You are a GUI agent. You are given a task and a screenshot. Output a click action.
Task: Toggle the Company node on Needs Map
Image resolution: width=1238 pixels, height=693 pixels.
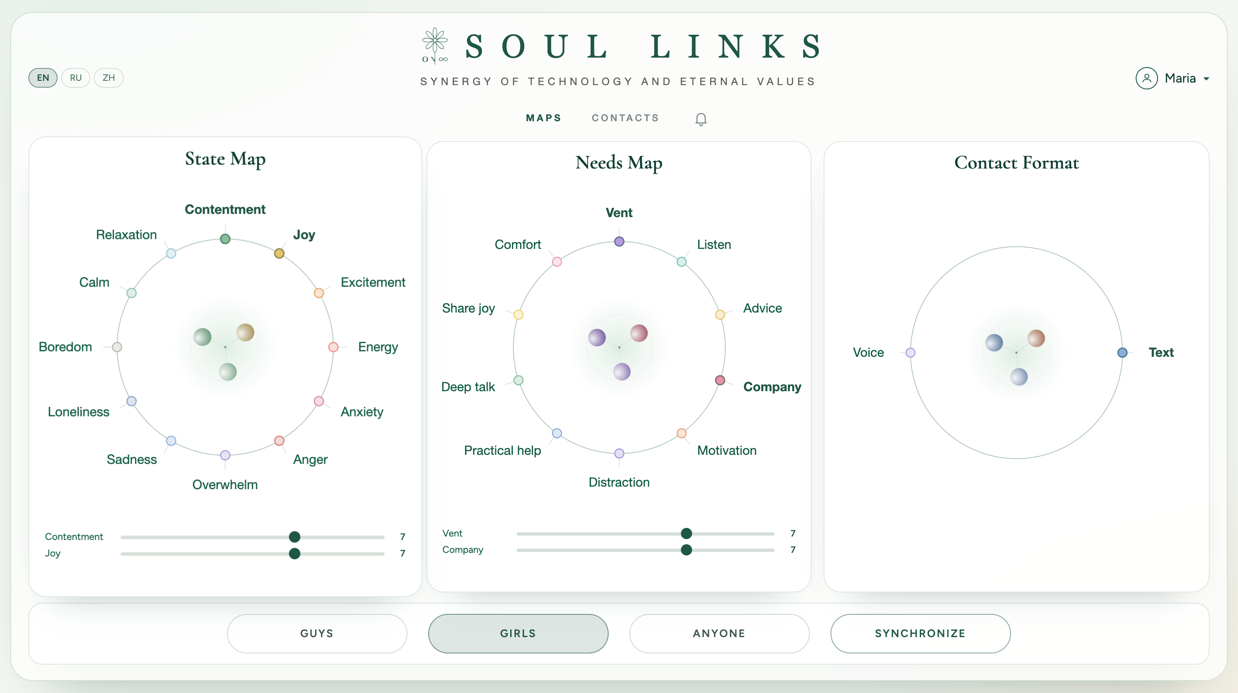720,380
